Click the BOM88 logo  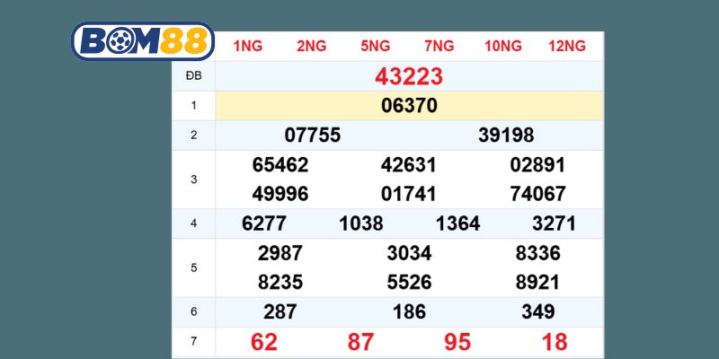(142, 40)
